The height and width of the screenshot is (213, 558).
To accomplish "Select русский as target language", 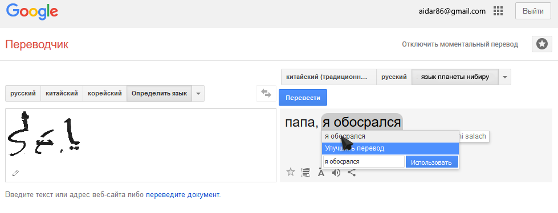I will click(x=394, y=77).
